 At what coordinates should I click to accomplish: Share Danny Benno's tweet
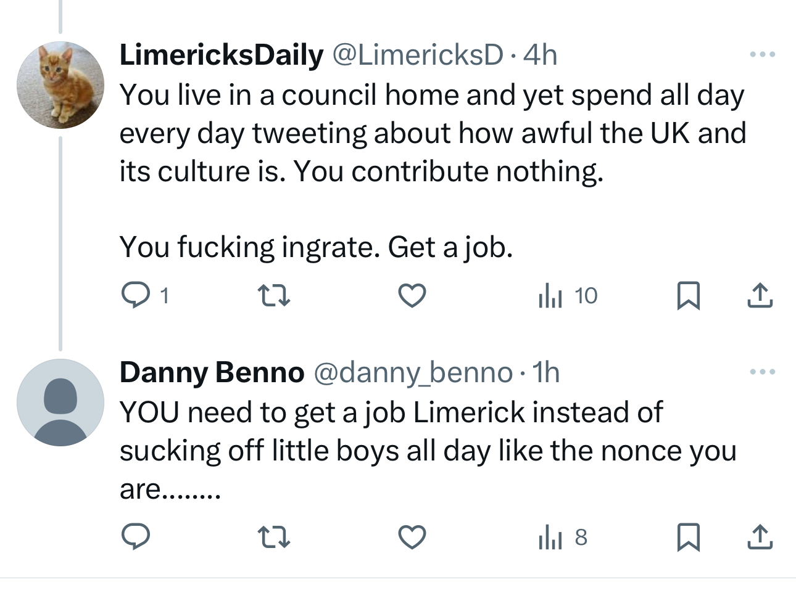(760, 537)
